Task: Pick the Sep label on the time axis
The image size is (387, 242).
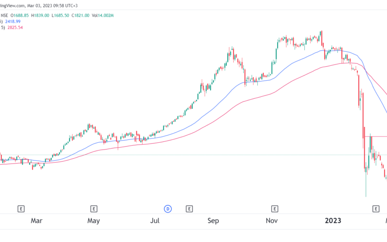Action: coord(213,221)
